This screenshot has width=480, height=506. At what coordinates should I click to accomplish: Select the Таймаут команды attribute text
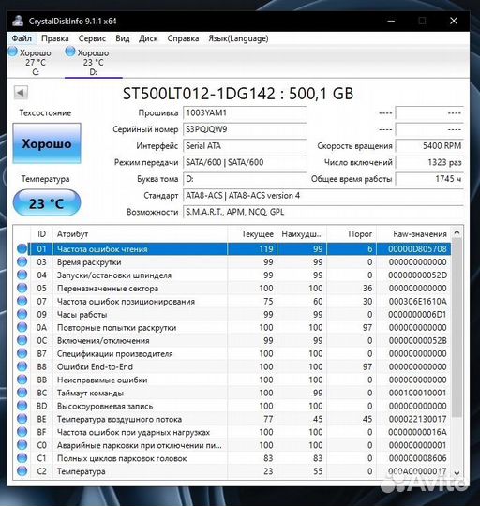point(90,393)
